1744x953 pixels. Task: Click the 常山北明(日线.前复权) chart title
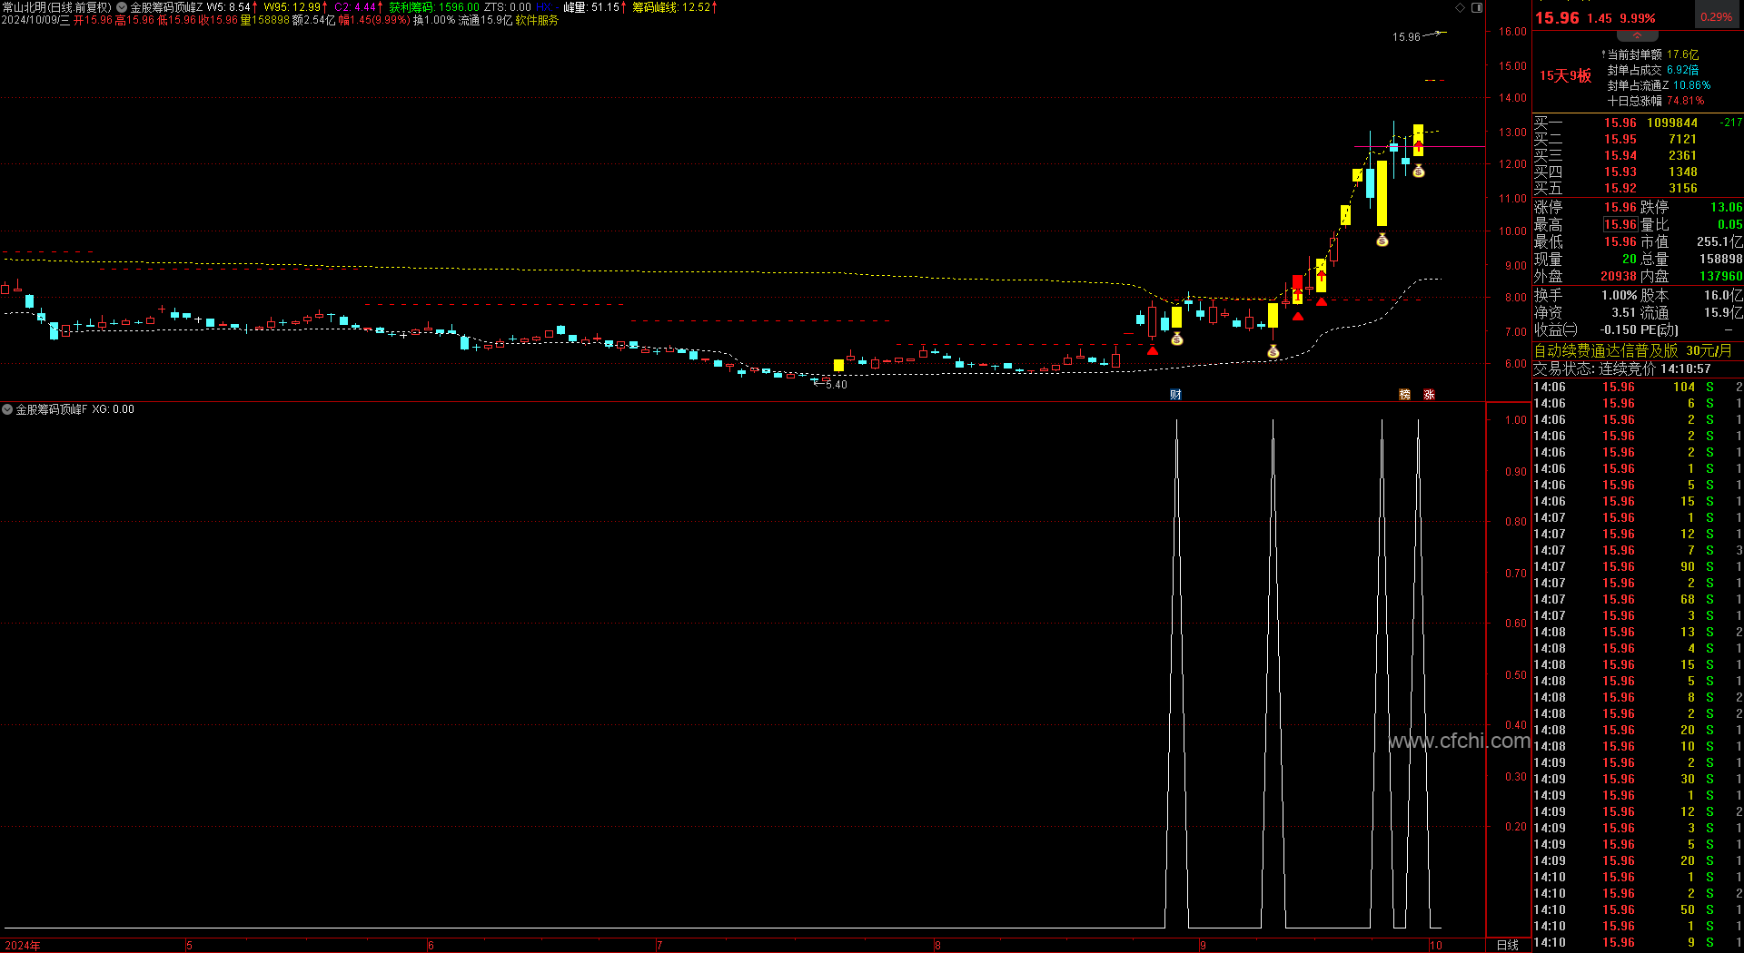56,7
